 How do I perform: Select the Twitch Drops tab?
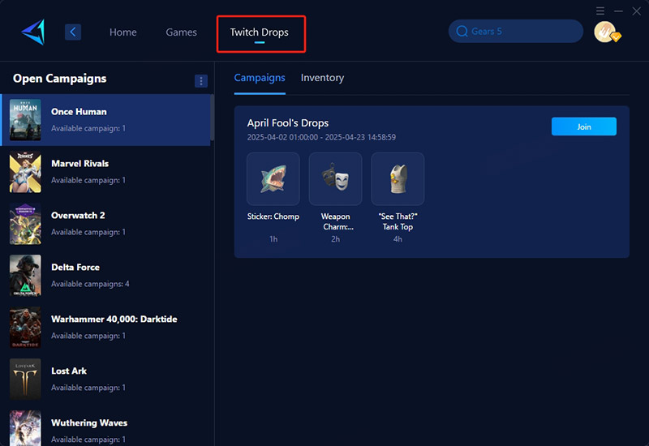260,32
